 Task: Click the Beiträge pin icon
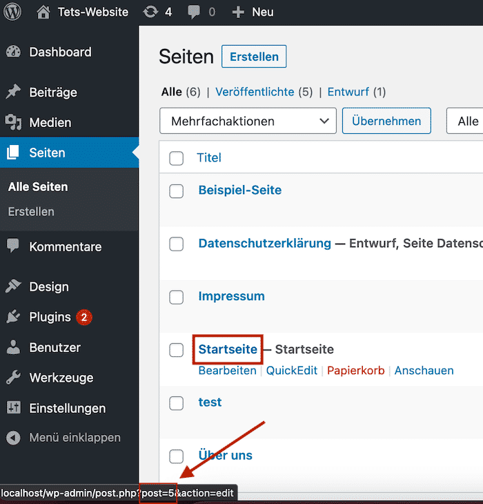[13, 93]
